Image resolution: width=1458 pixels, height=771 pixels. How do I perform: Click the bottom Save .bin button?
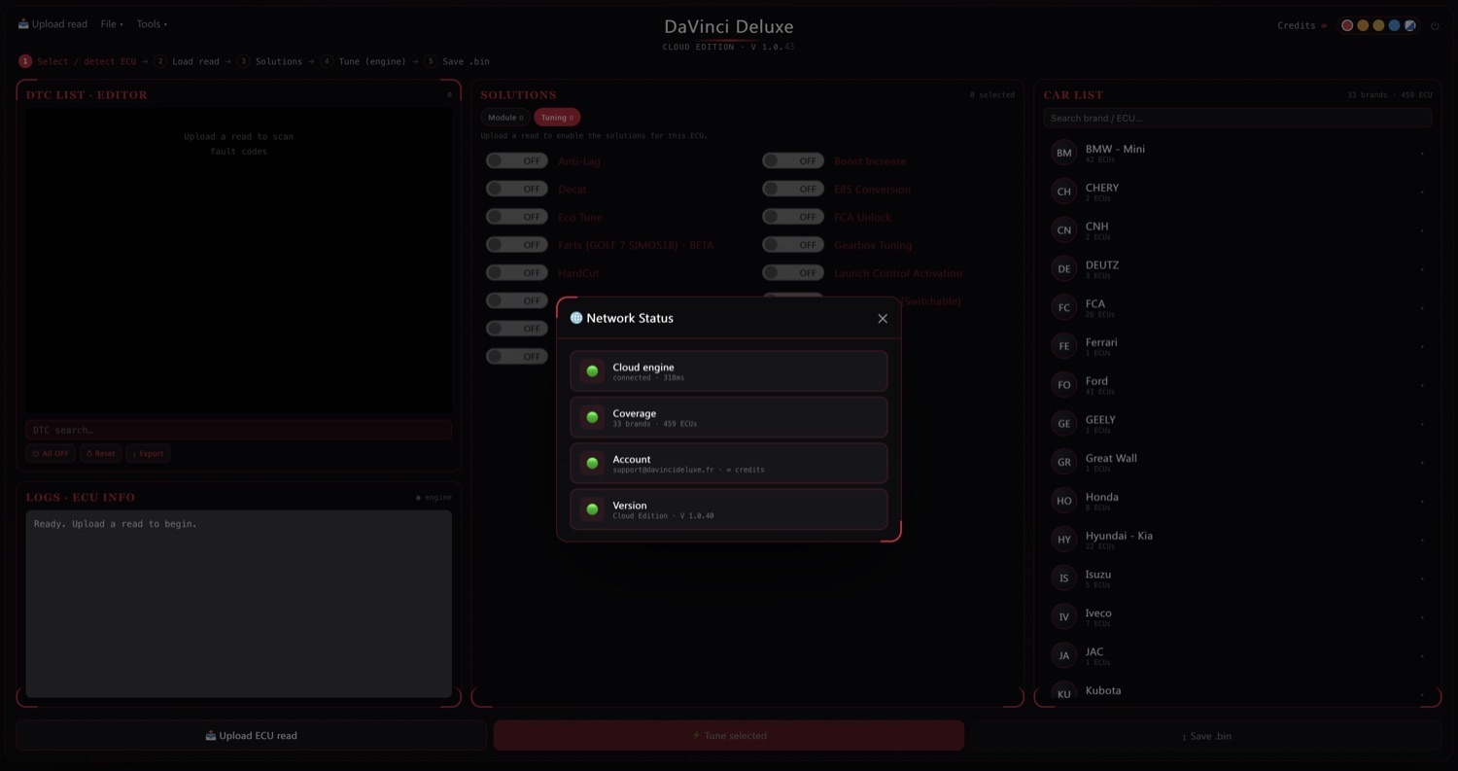click(x=1206, y=736)
